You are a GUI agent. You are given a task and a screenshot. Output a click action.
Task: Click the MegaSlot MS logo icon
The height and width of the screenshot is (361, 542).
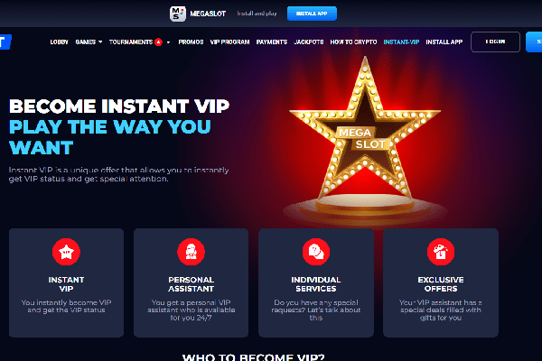click(178, 14)
